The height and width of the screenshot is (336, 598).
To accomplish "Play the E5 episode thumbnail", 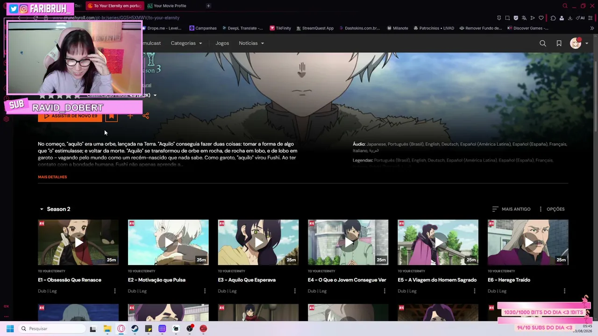I will 438,242.
